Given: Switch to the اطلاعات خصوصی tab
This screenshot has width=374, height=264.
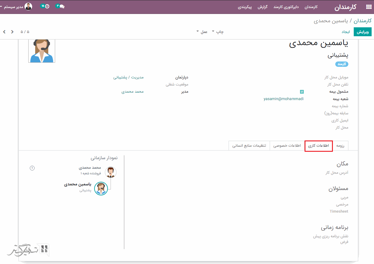Looking at the screenshot, I should coord(287,146).
